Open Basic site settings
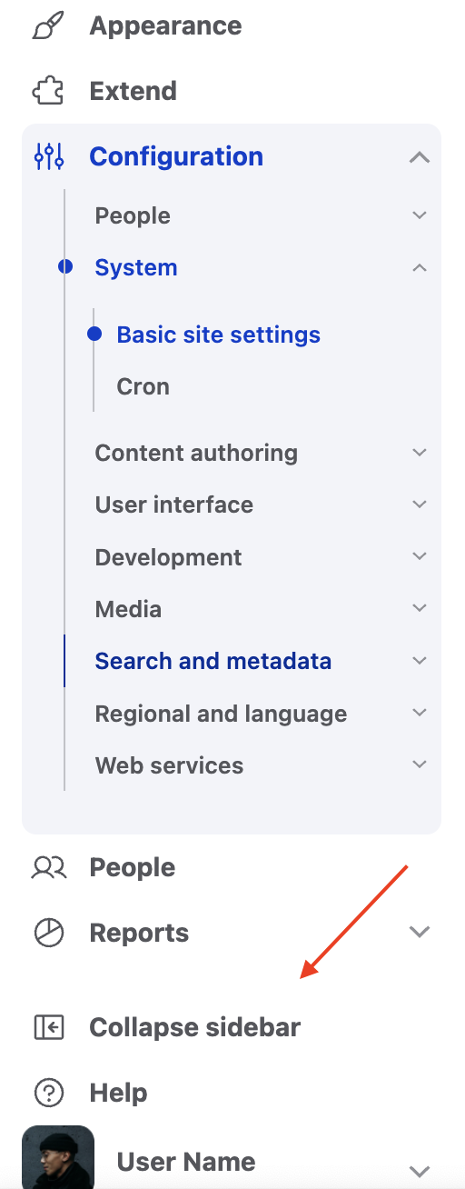This screenshot has height=1189, width=465. click(218, 335)
